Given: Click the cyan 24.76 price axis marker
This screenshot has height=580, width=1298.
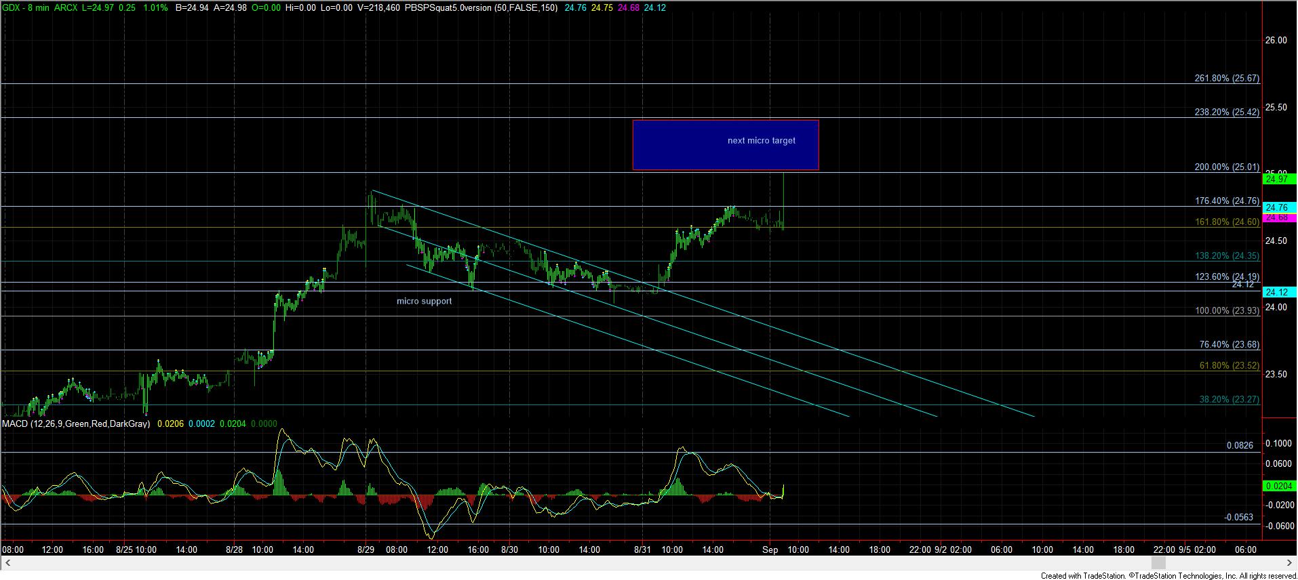Looking at the screenshot, I should 1279,207.
